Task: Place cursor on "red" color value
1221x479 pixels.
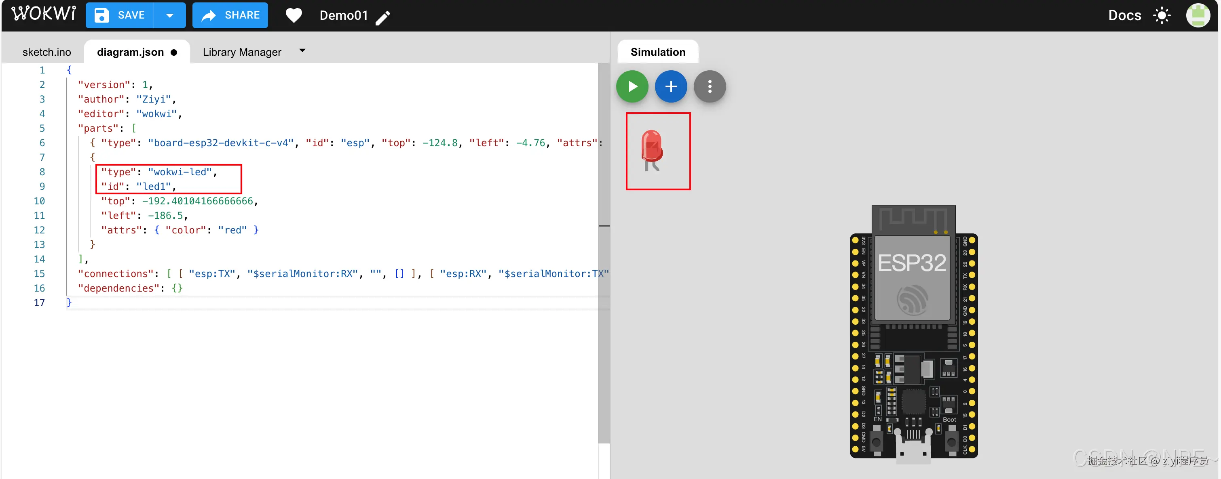Action: [232, 230]
